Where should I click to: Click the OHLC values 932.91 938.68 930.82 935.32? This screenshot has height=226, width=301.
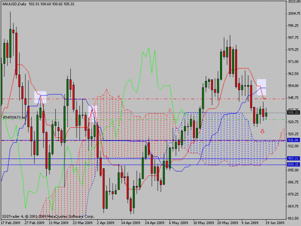click(52, 4)
